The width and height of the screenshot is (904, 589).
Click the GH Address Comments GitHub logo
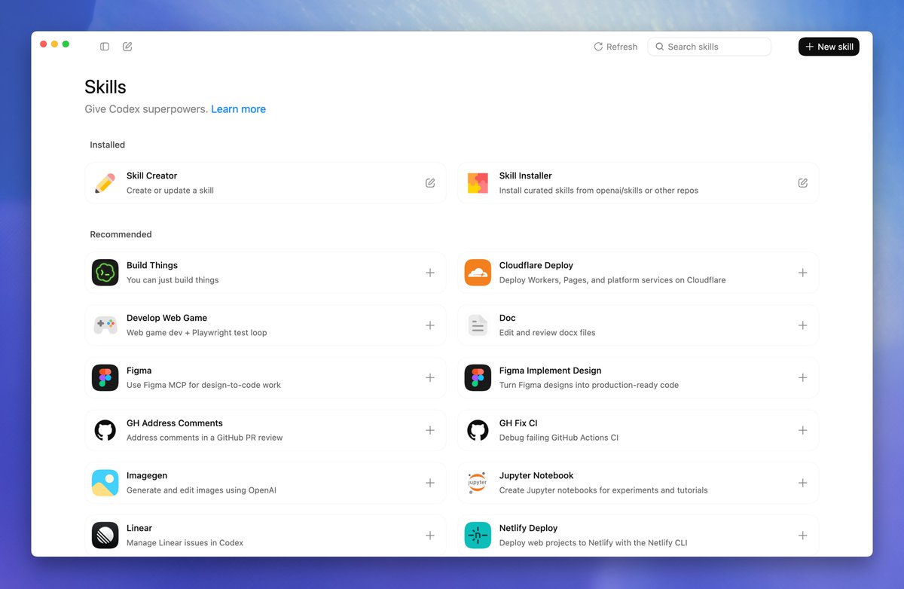click(x=105, y=430)
